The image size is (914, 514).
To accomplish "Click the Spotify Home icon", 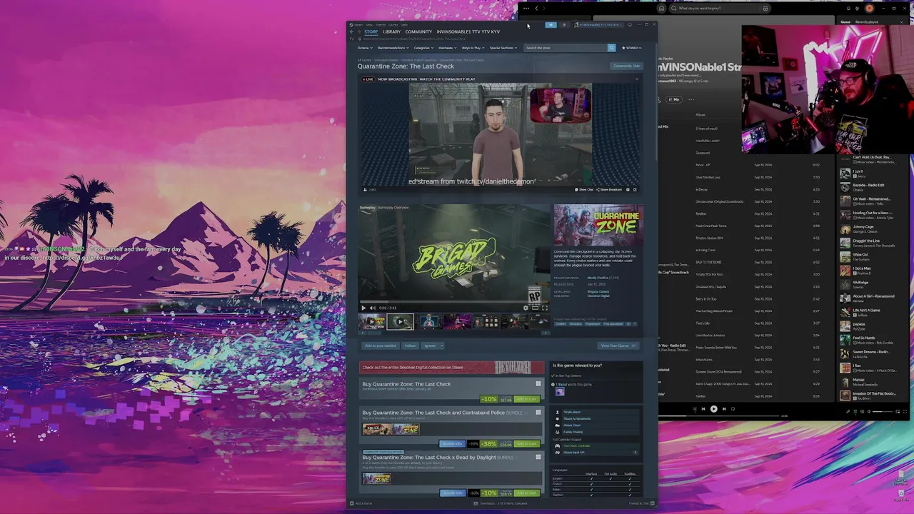I will click(x=661, y=9).
